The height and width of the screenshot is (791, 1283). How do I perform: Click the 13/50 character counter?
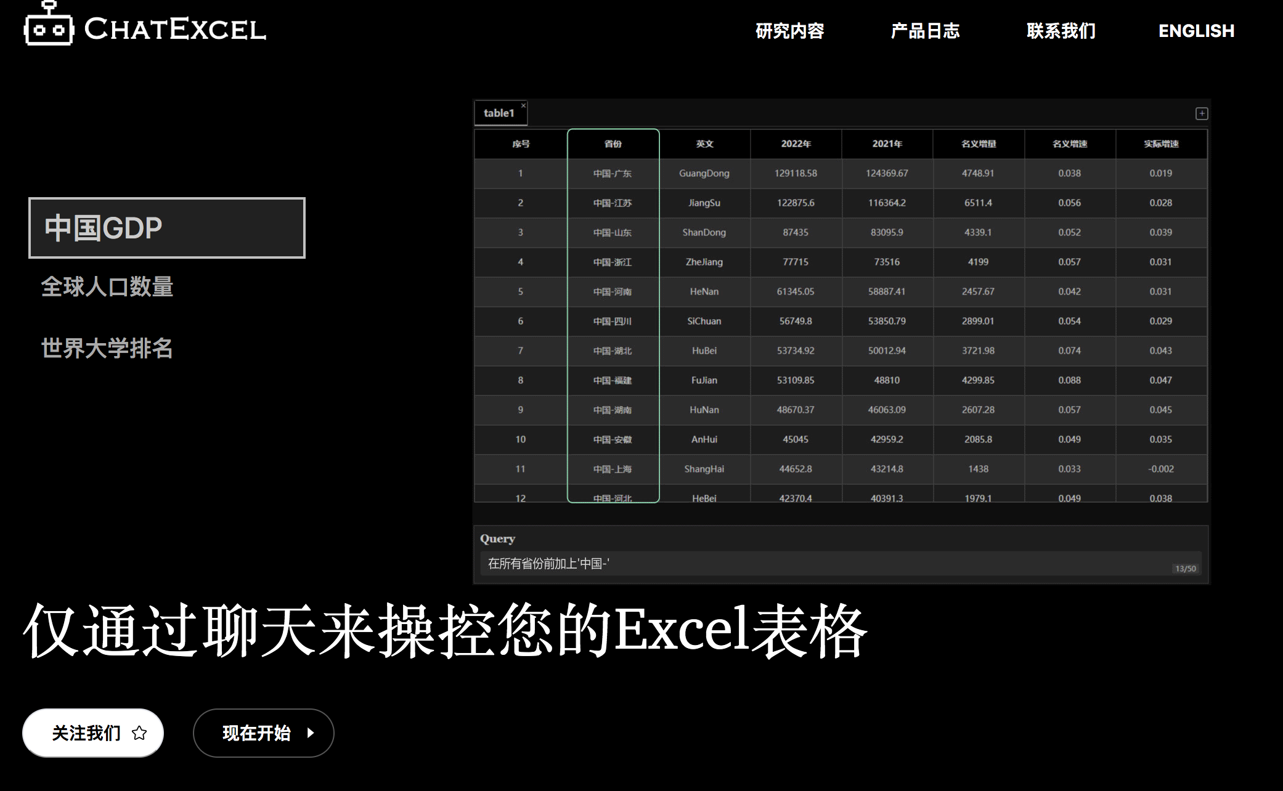pos(1186,569)
